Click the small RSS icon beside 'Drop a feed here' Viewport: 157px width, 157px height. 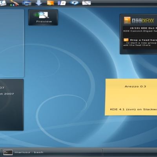(126, 40)
